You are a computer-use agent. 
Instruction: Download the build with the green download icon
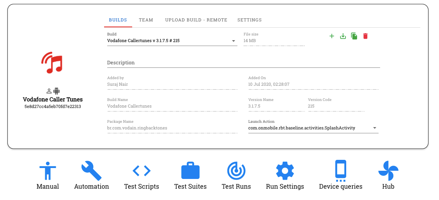[x=343, y=36]
